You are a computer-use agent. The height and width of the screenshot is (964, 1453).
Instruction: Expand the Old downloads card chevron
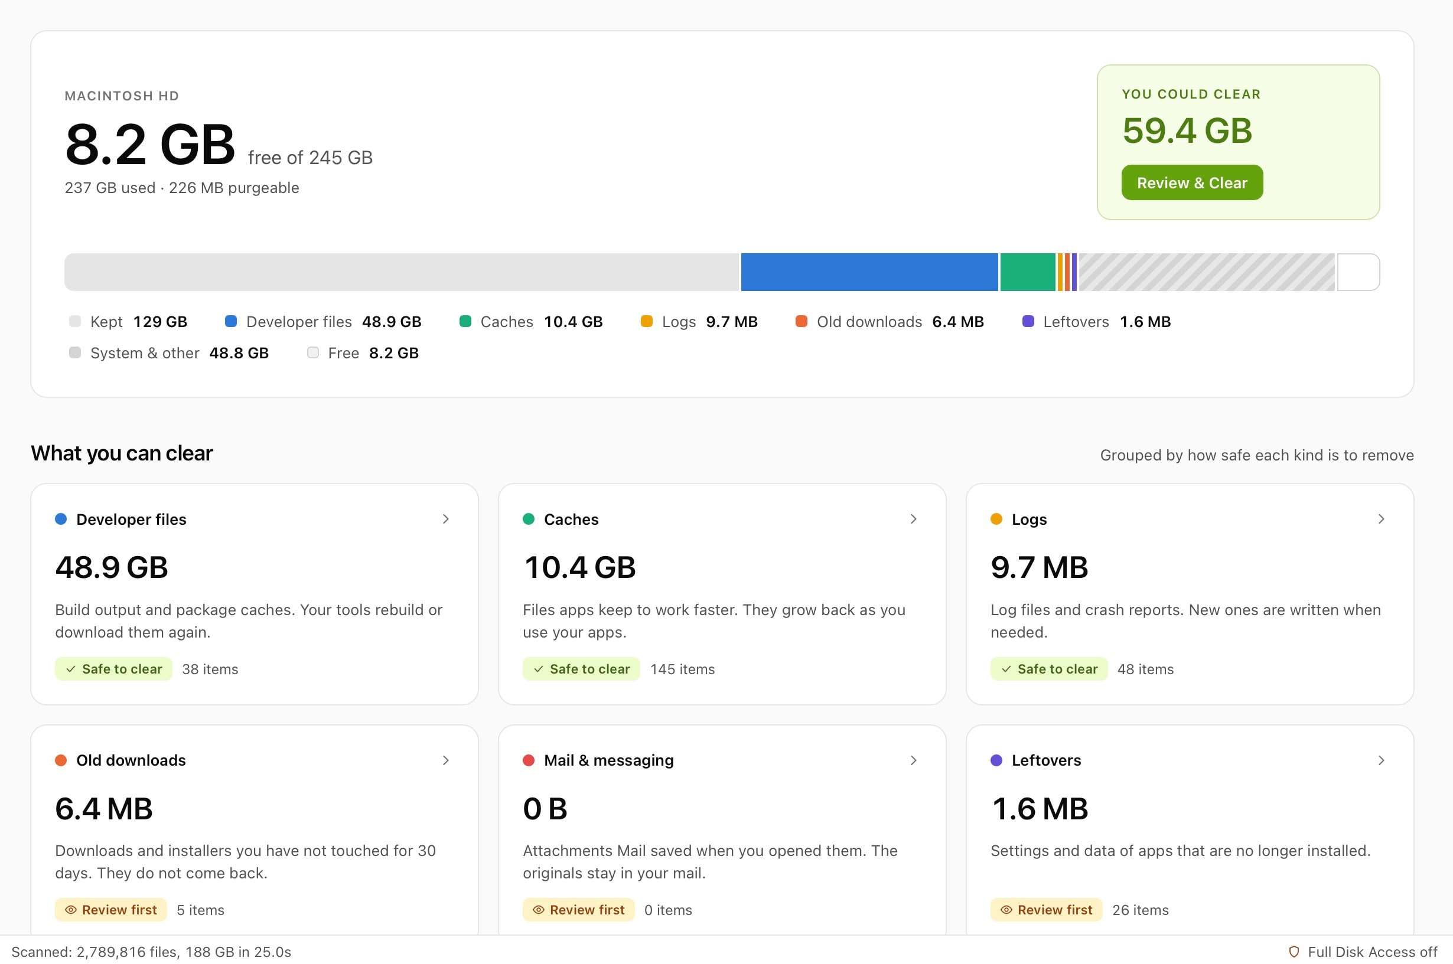coord(446,760)
